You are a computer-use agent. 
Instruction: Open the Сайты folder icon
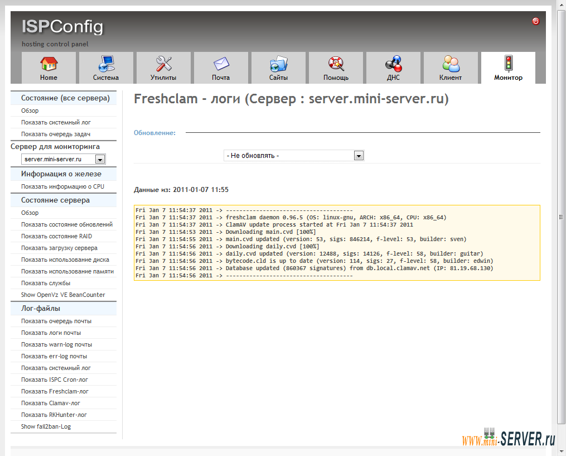(279, 64)
